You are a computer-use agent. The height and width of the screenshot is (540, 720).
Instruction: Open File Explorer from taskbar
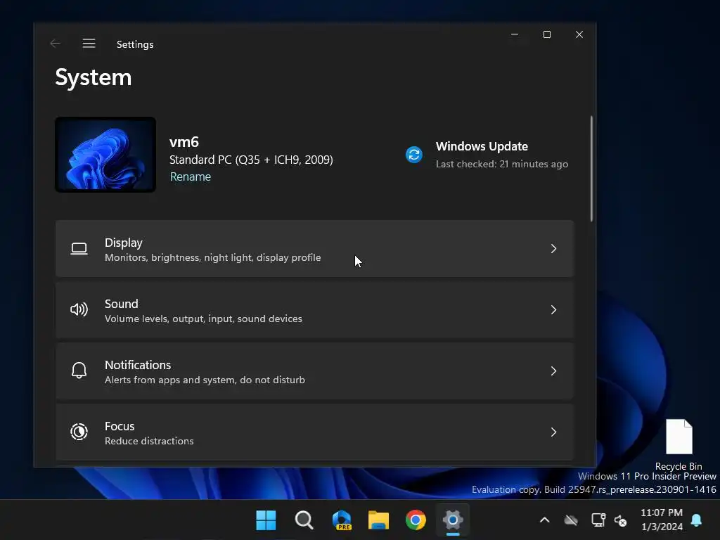point(379,520)
